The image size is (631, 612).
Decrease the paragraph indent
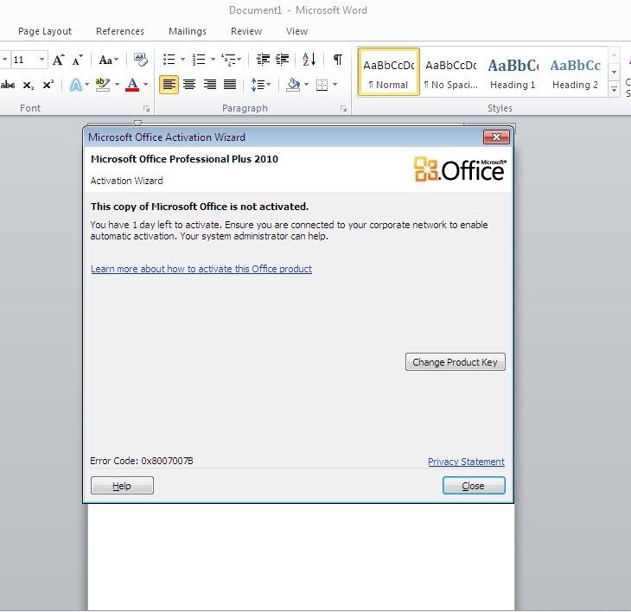(263, 60)
